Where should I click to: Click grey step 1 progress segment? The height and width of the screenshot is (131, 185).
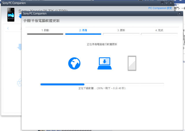(x=45, y=34)
